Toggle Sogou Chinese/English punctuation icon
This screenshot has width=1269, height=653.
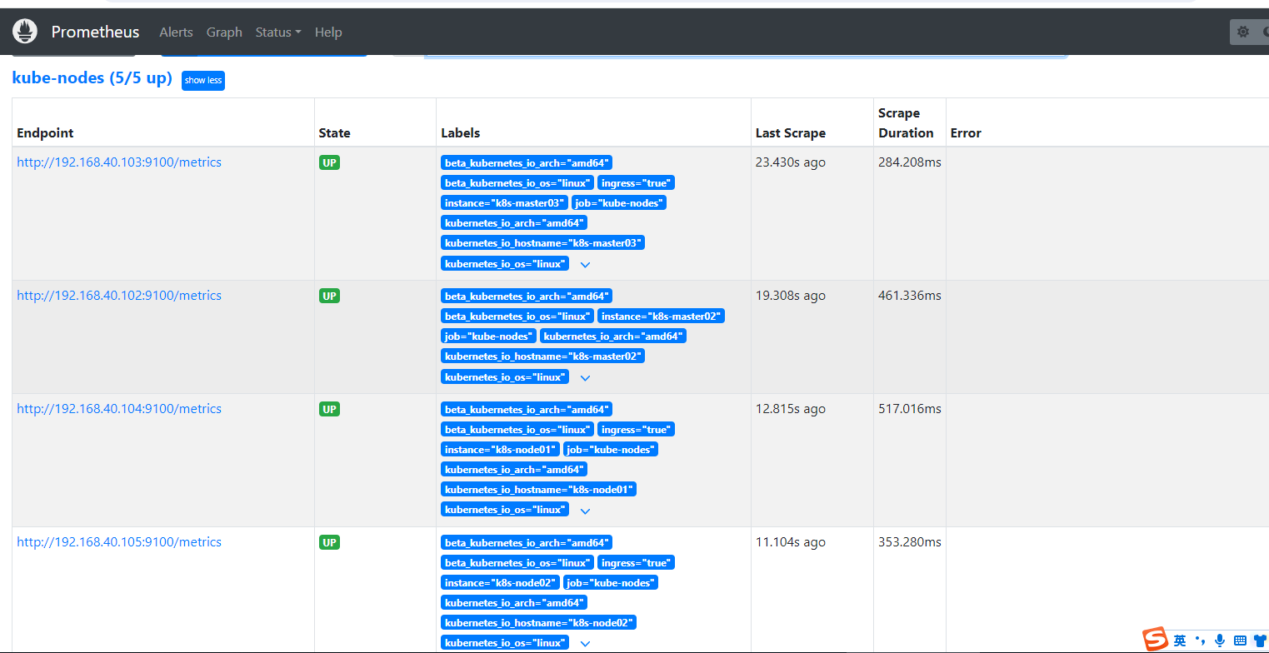pos(1200,641)
